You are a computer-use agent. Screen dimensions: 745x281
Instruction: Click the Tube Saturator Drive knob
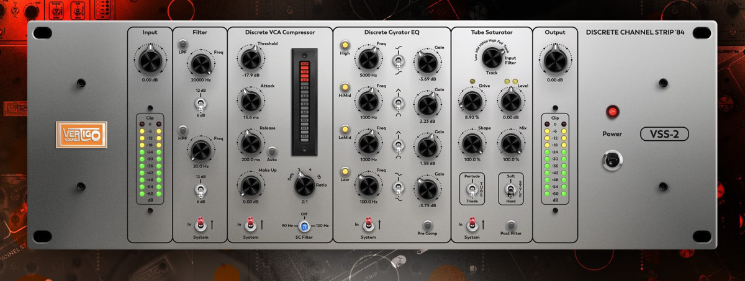(x=472, y=100)
